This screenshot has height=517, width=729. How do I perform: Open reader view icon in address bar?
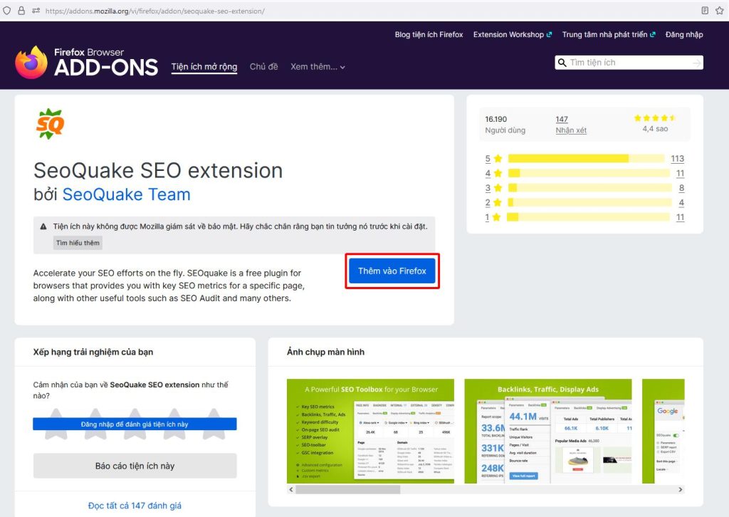[x=705, y=11]
